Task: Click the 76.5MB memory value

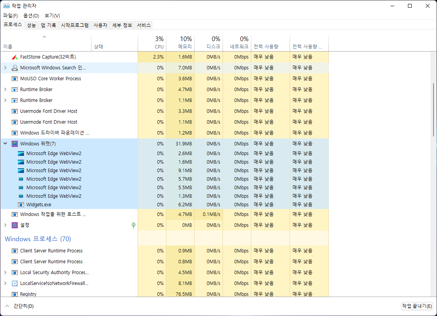Action: click(x=184, y=294)
